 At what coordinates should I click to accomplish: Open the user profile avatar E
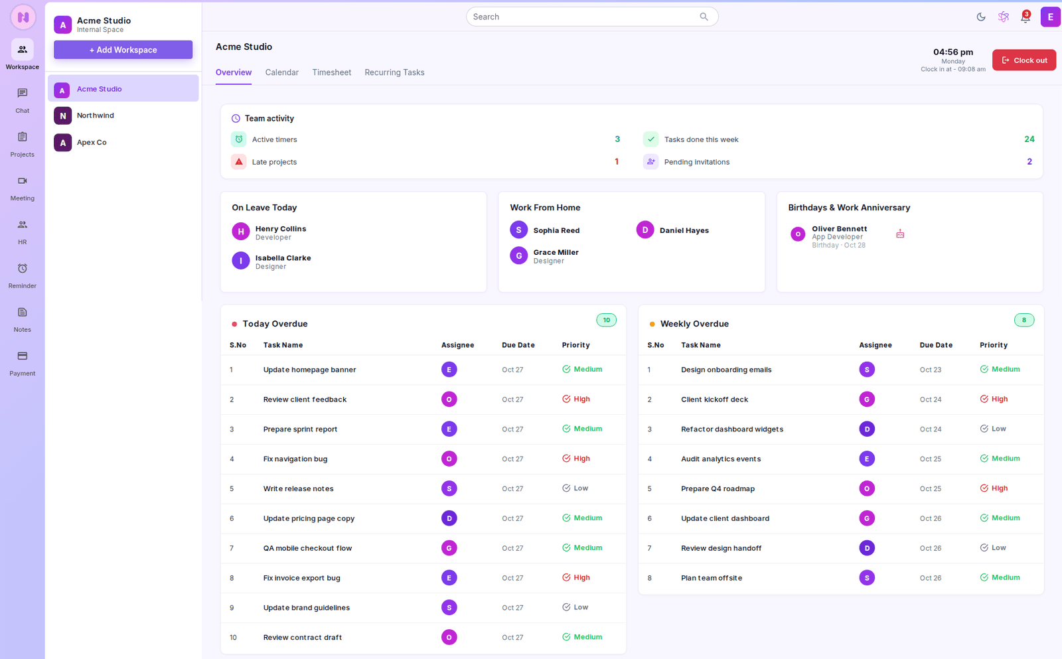pyautogui.click(x=1050, y=17)
